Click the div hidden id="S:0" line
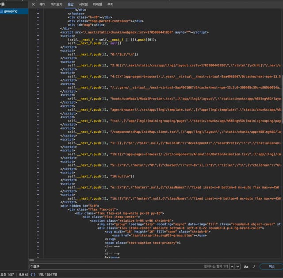This screenshot has height=278, width=283. pos(80,206)
